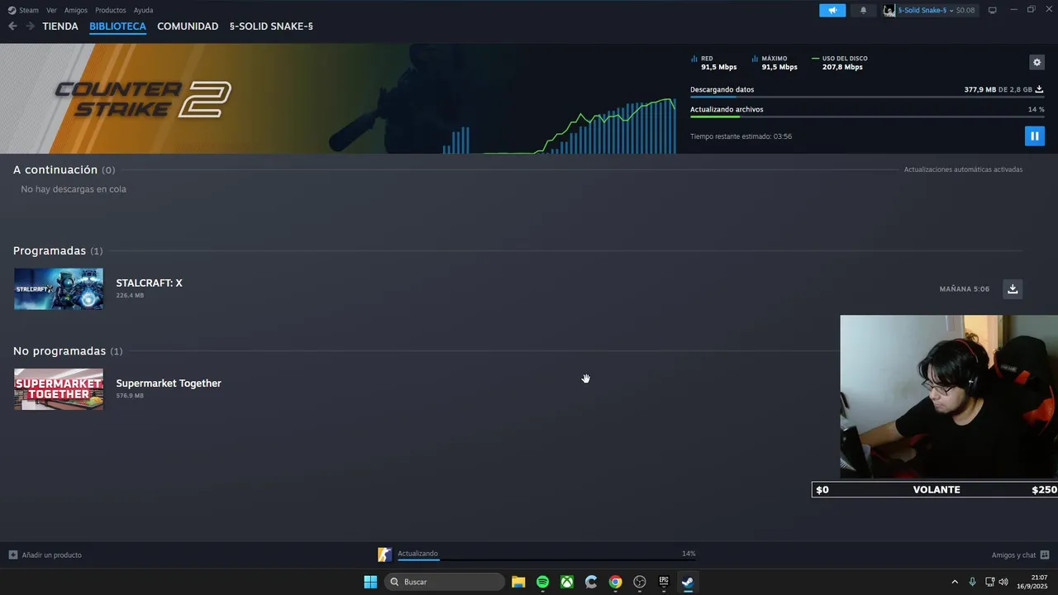Select the BIBLIOTECA tab

[x=117, y=26]
